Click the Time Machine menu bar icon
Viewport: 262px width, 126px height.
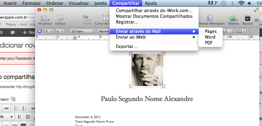[x=223, y=4]
